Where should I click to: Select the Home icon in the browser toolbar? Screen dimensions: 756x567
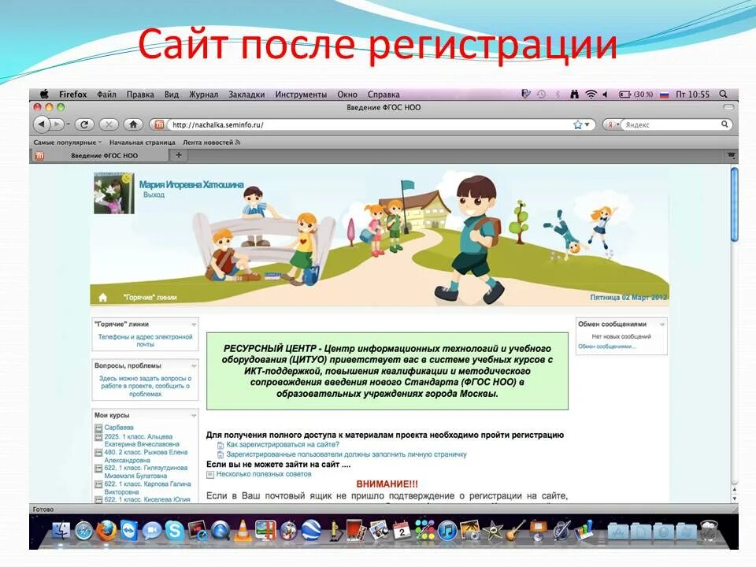coord(132,123)
